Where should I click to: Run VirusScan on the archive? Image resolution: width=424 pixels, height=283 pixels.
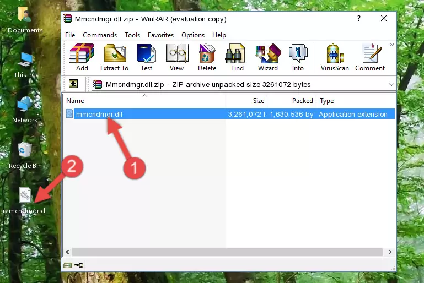[335, 57]
